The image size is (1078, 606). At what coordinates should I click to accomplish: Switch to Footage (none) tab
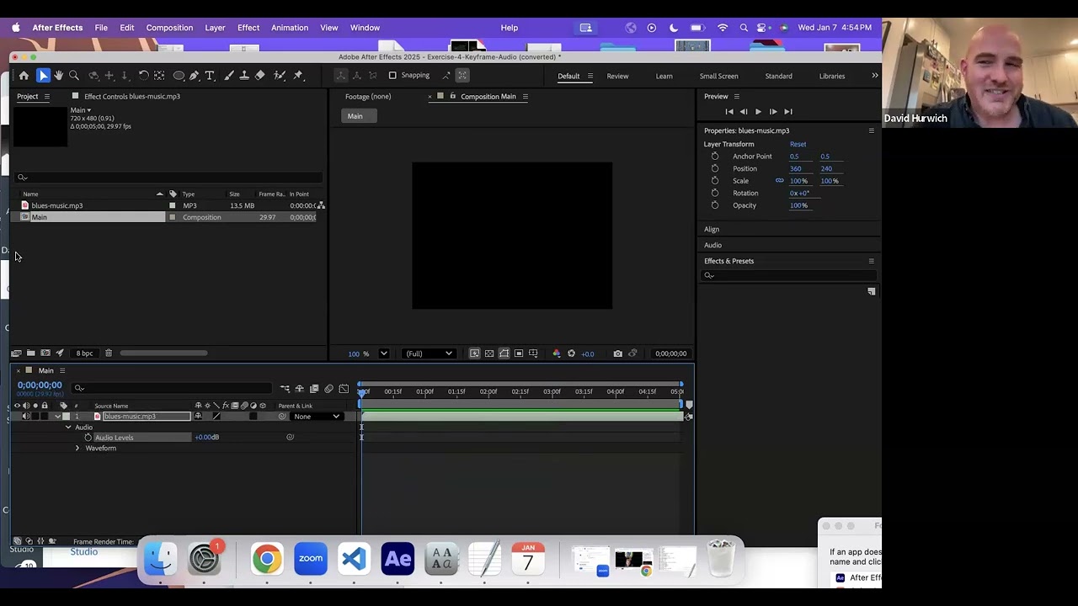click(368, 96)
